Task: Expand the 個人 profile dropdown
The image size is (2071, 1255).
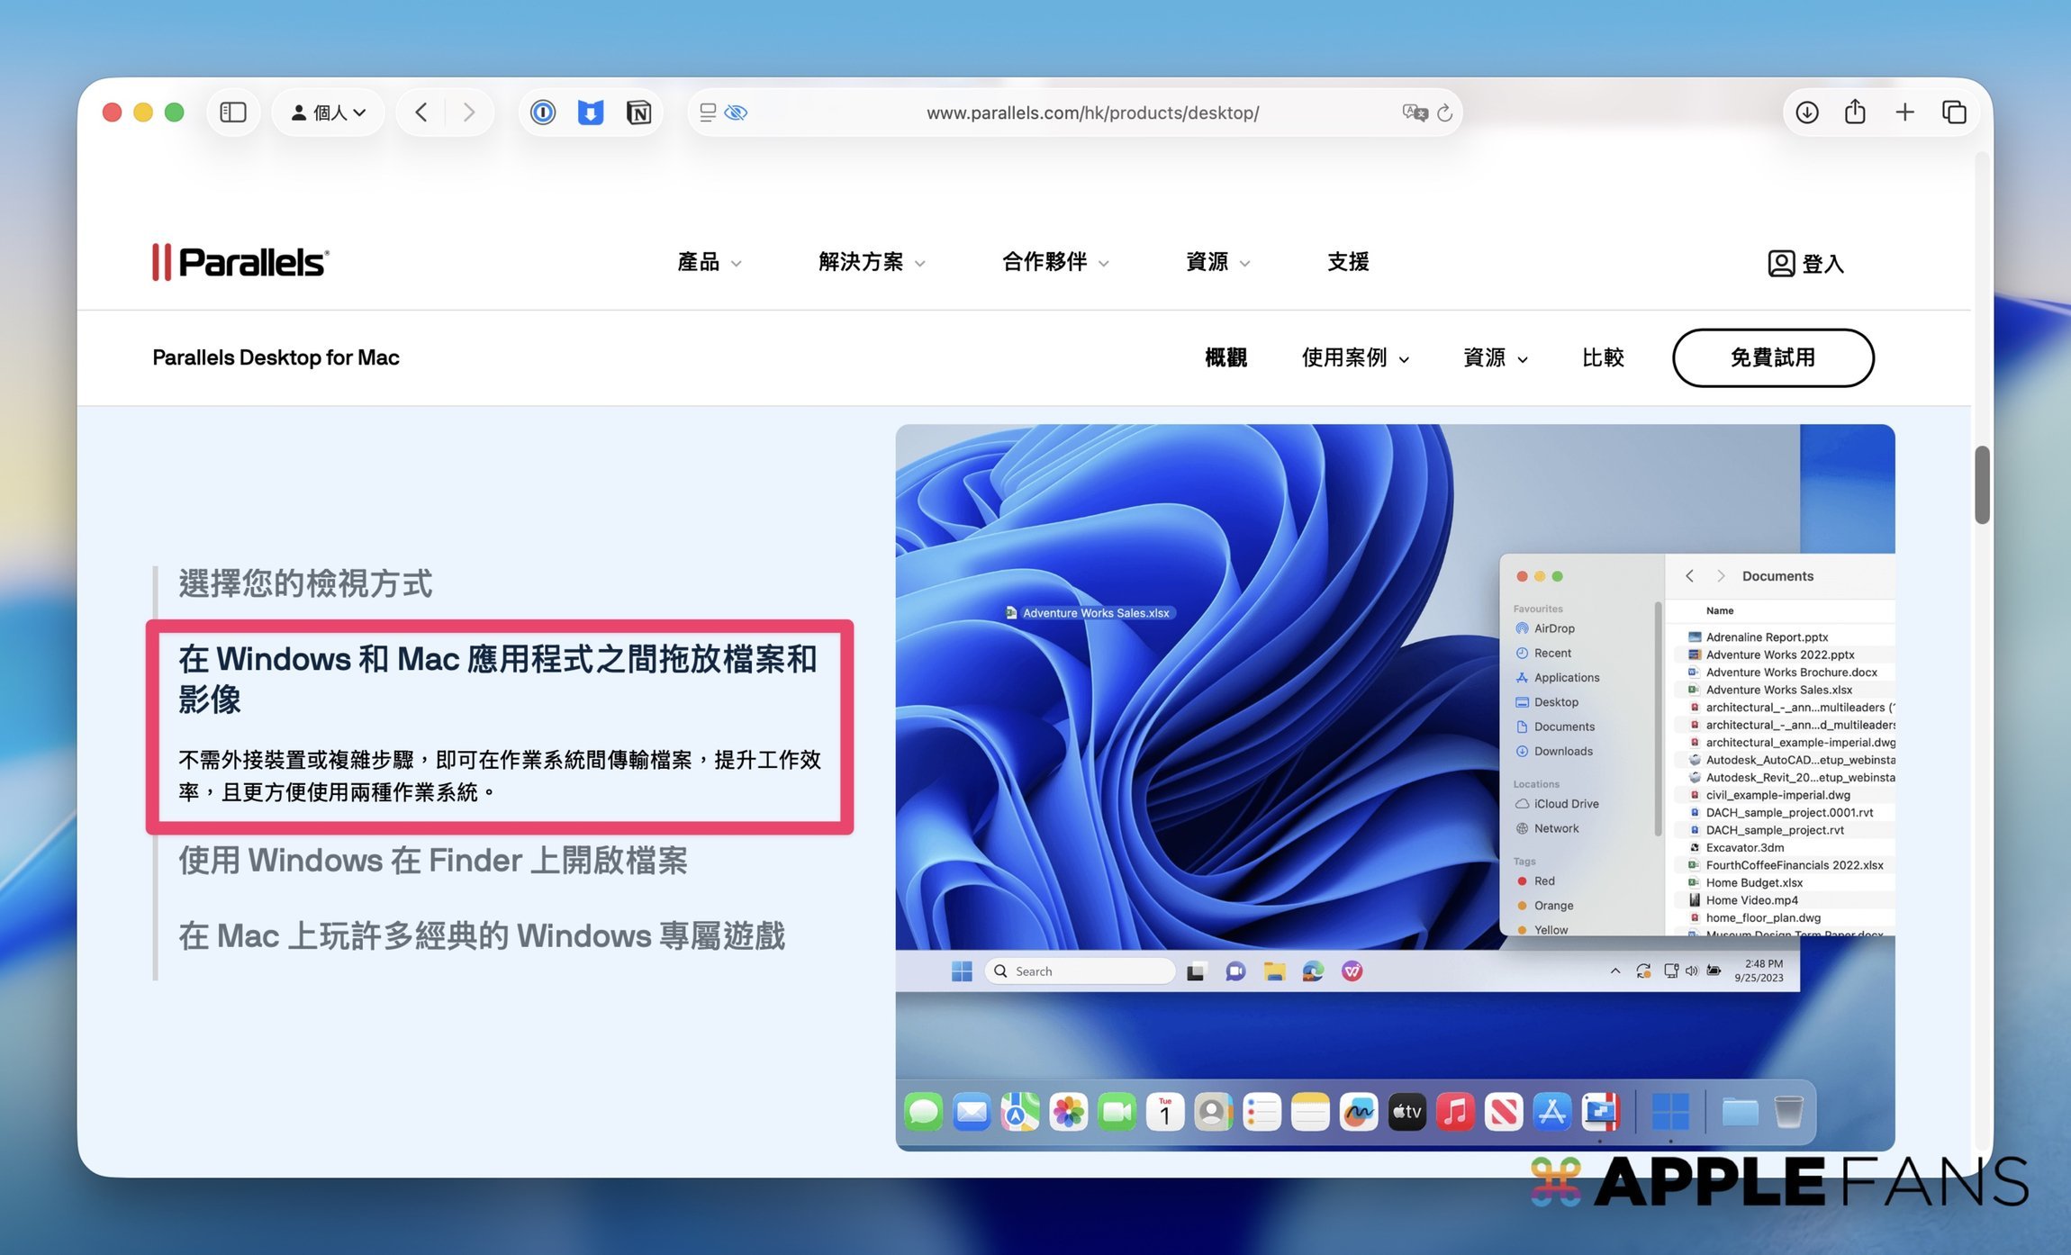Action: point(328,113)
